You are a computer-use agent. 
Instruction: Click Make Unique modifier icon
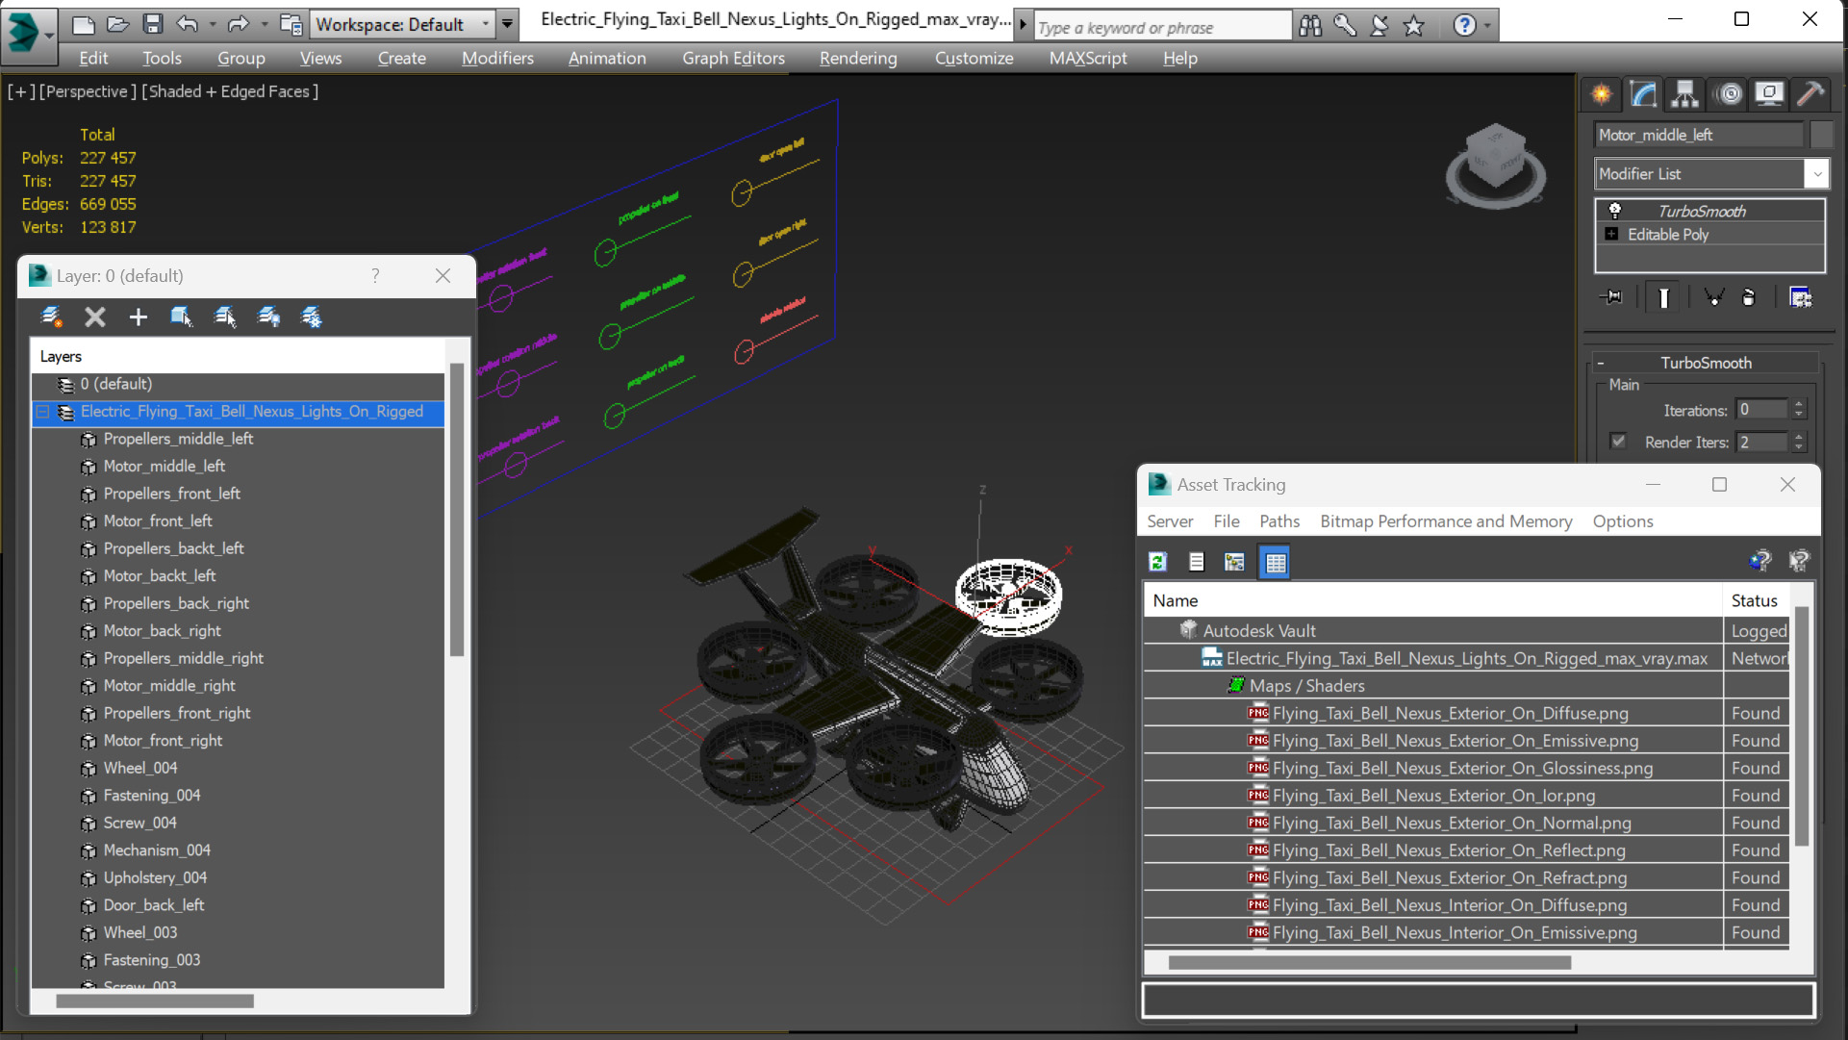pyautogui.click(x=1713, y=297)
